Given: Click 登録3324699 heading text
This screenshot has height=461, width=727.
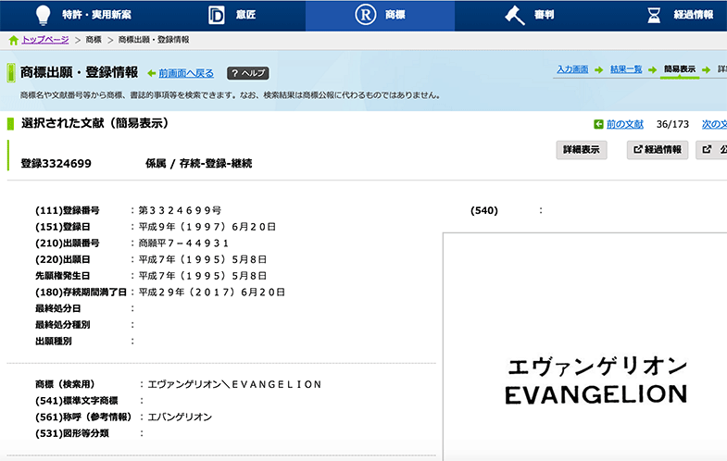Looking at the screenshot, I should [x=56, y=164].
